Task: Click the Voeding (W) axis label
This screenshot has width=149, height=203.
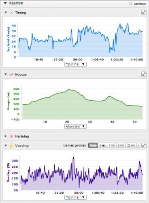Action: point(9,172)
